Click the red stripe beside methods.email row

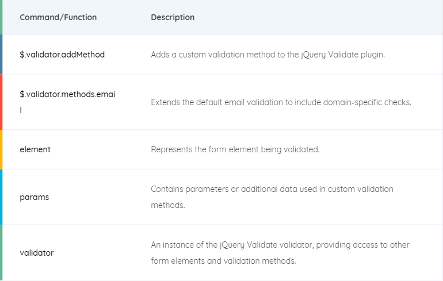click(1, 102)
